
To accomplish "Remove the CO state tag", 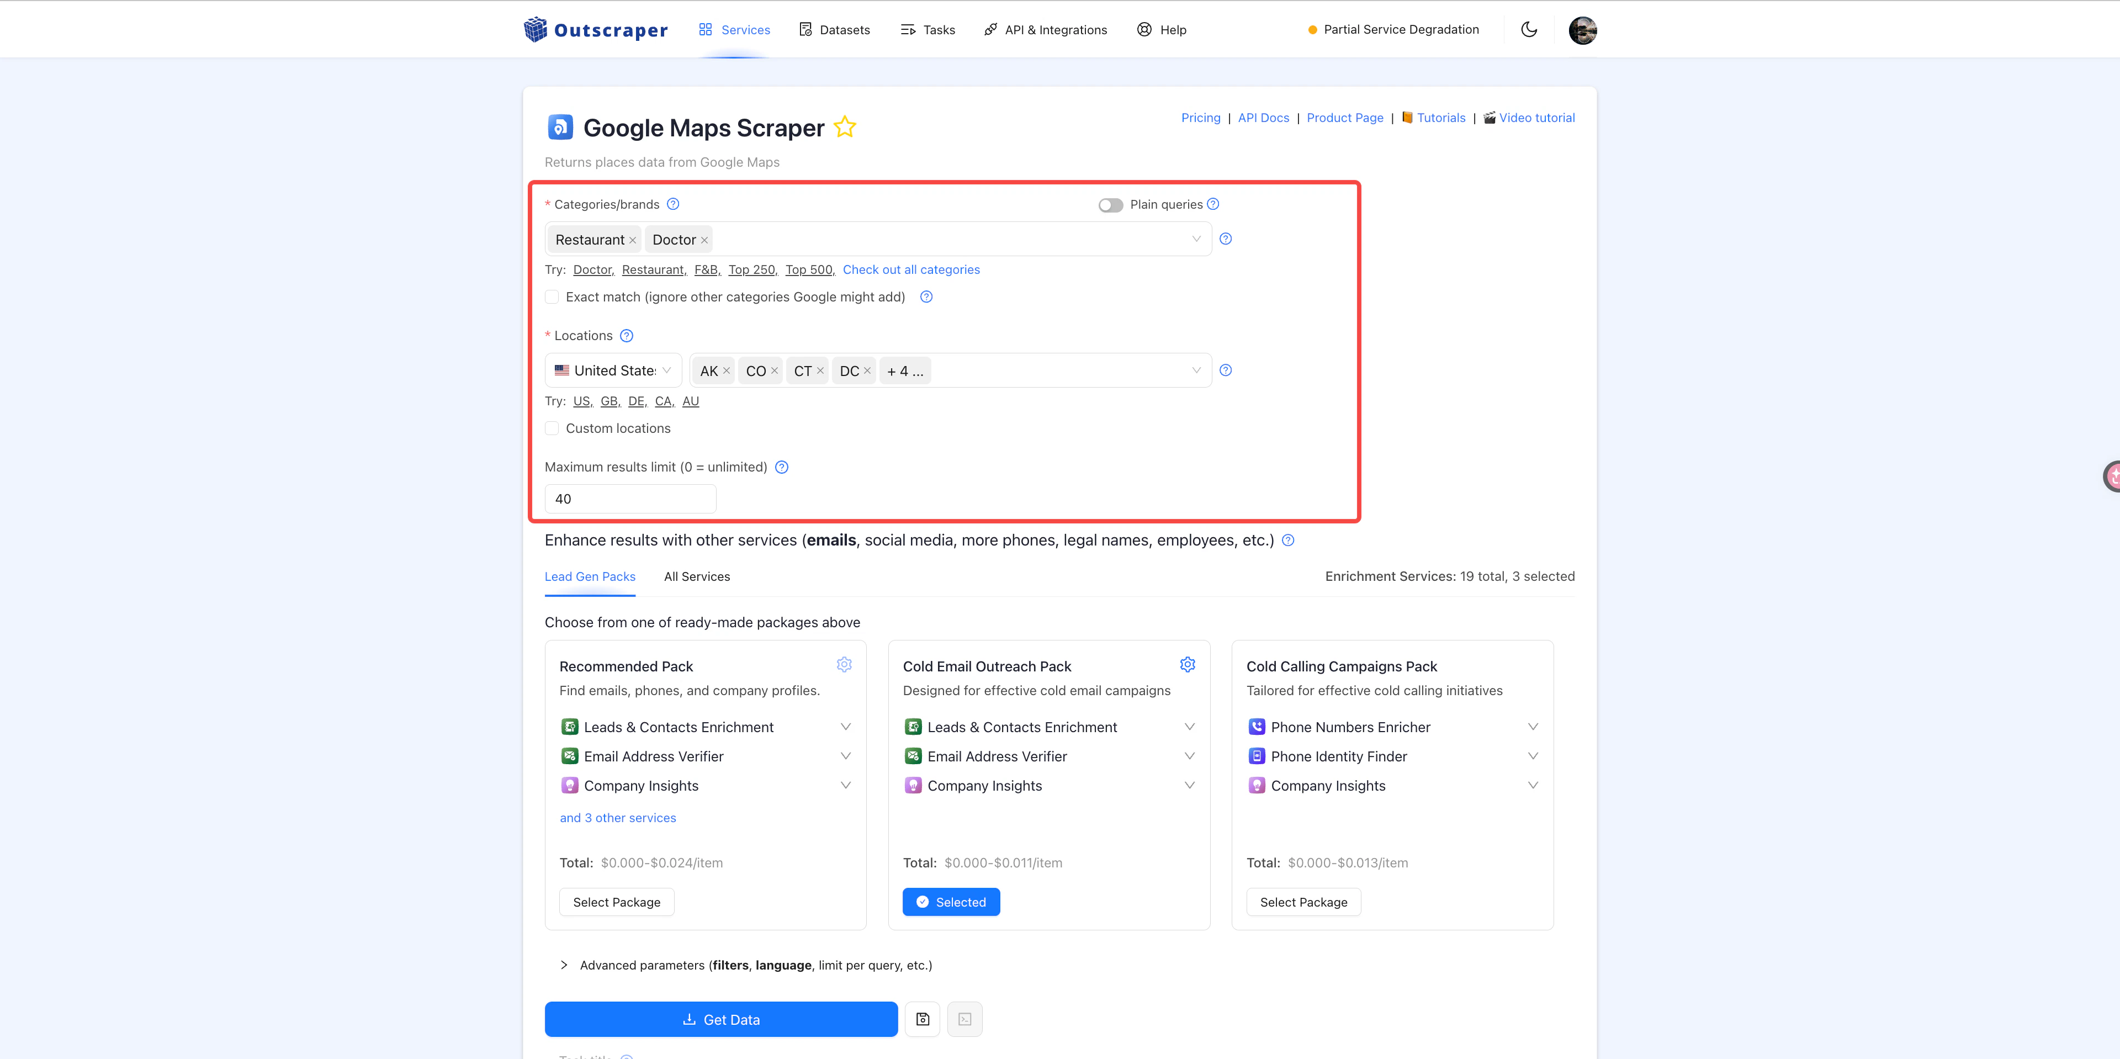I will click(773, 371).
